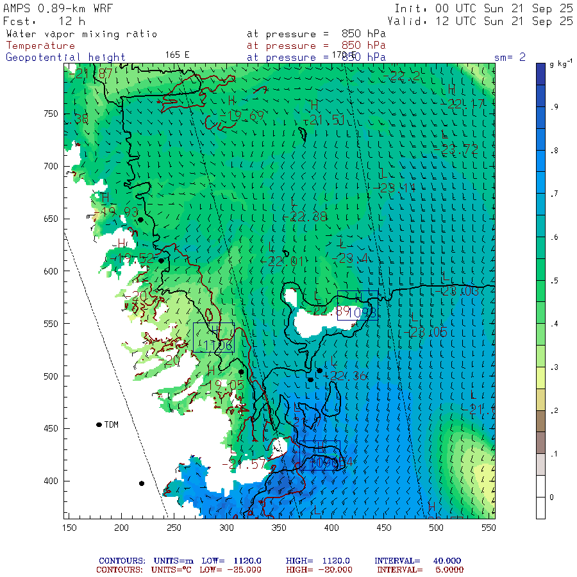The image size is (577, 577).
Task: Click the y-axis tick label 600
Action: pos(51,271)
